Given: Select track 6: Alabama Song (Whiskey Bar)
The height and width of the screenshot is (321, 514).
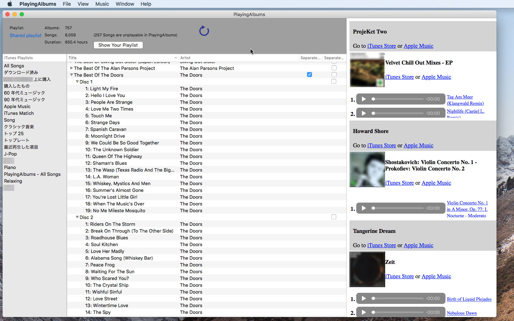Looking at the screenshot, I should tap(207, 258).
